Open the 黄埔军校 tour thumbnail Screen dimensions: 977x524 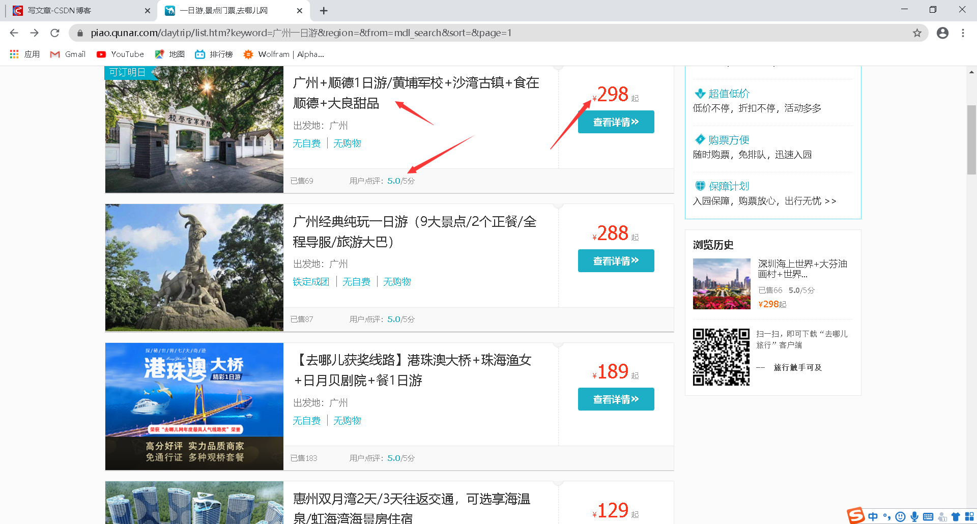point(194,130)
